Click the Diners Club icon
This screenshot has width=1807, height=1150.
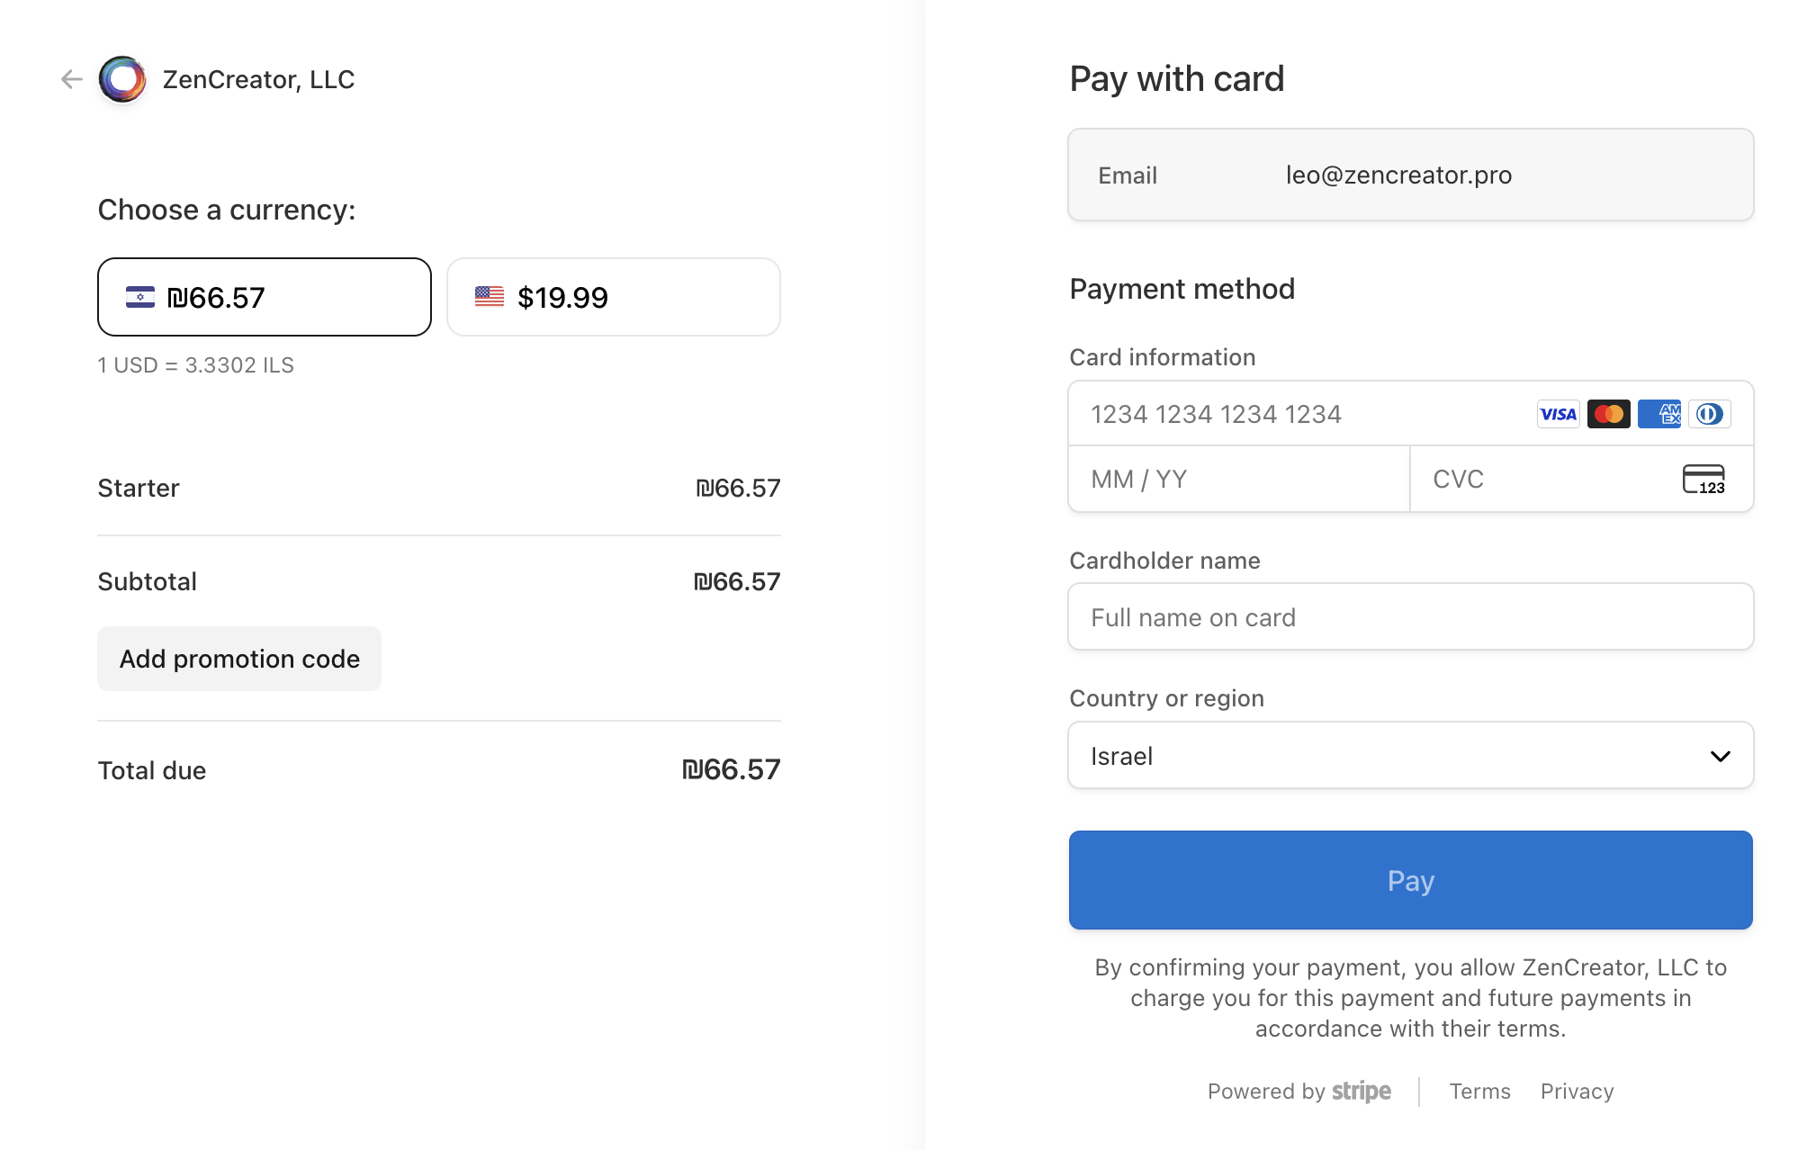1709,413
